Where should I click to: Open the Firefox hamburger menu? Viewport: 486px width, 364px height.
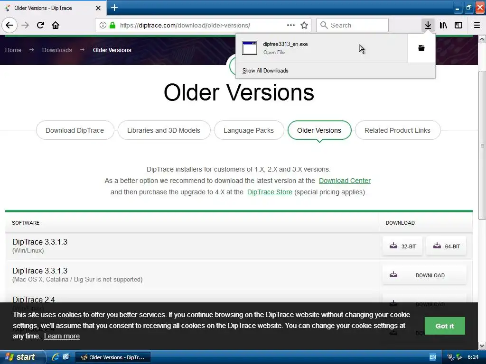[477, 25]
